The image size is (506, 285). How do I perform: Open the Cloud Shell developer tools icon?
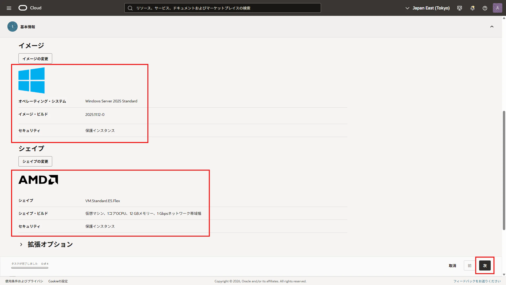460,8
